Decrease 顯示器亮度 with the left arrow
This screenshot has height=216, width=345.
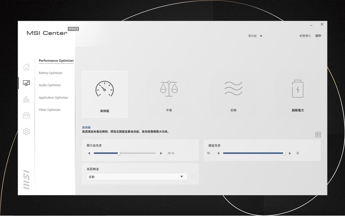89,153
